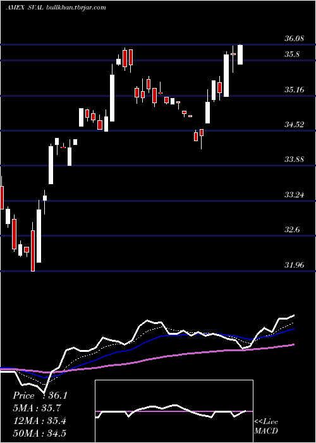
Task: Select the 34.52 price level label
Action: [x=295, y=124]
